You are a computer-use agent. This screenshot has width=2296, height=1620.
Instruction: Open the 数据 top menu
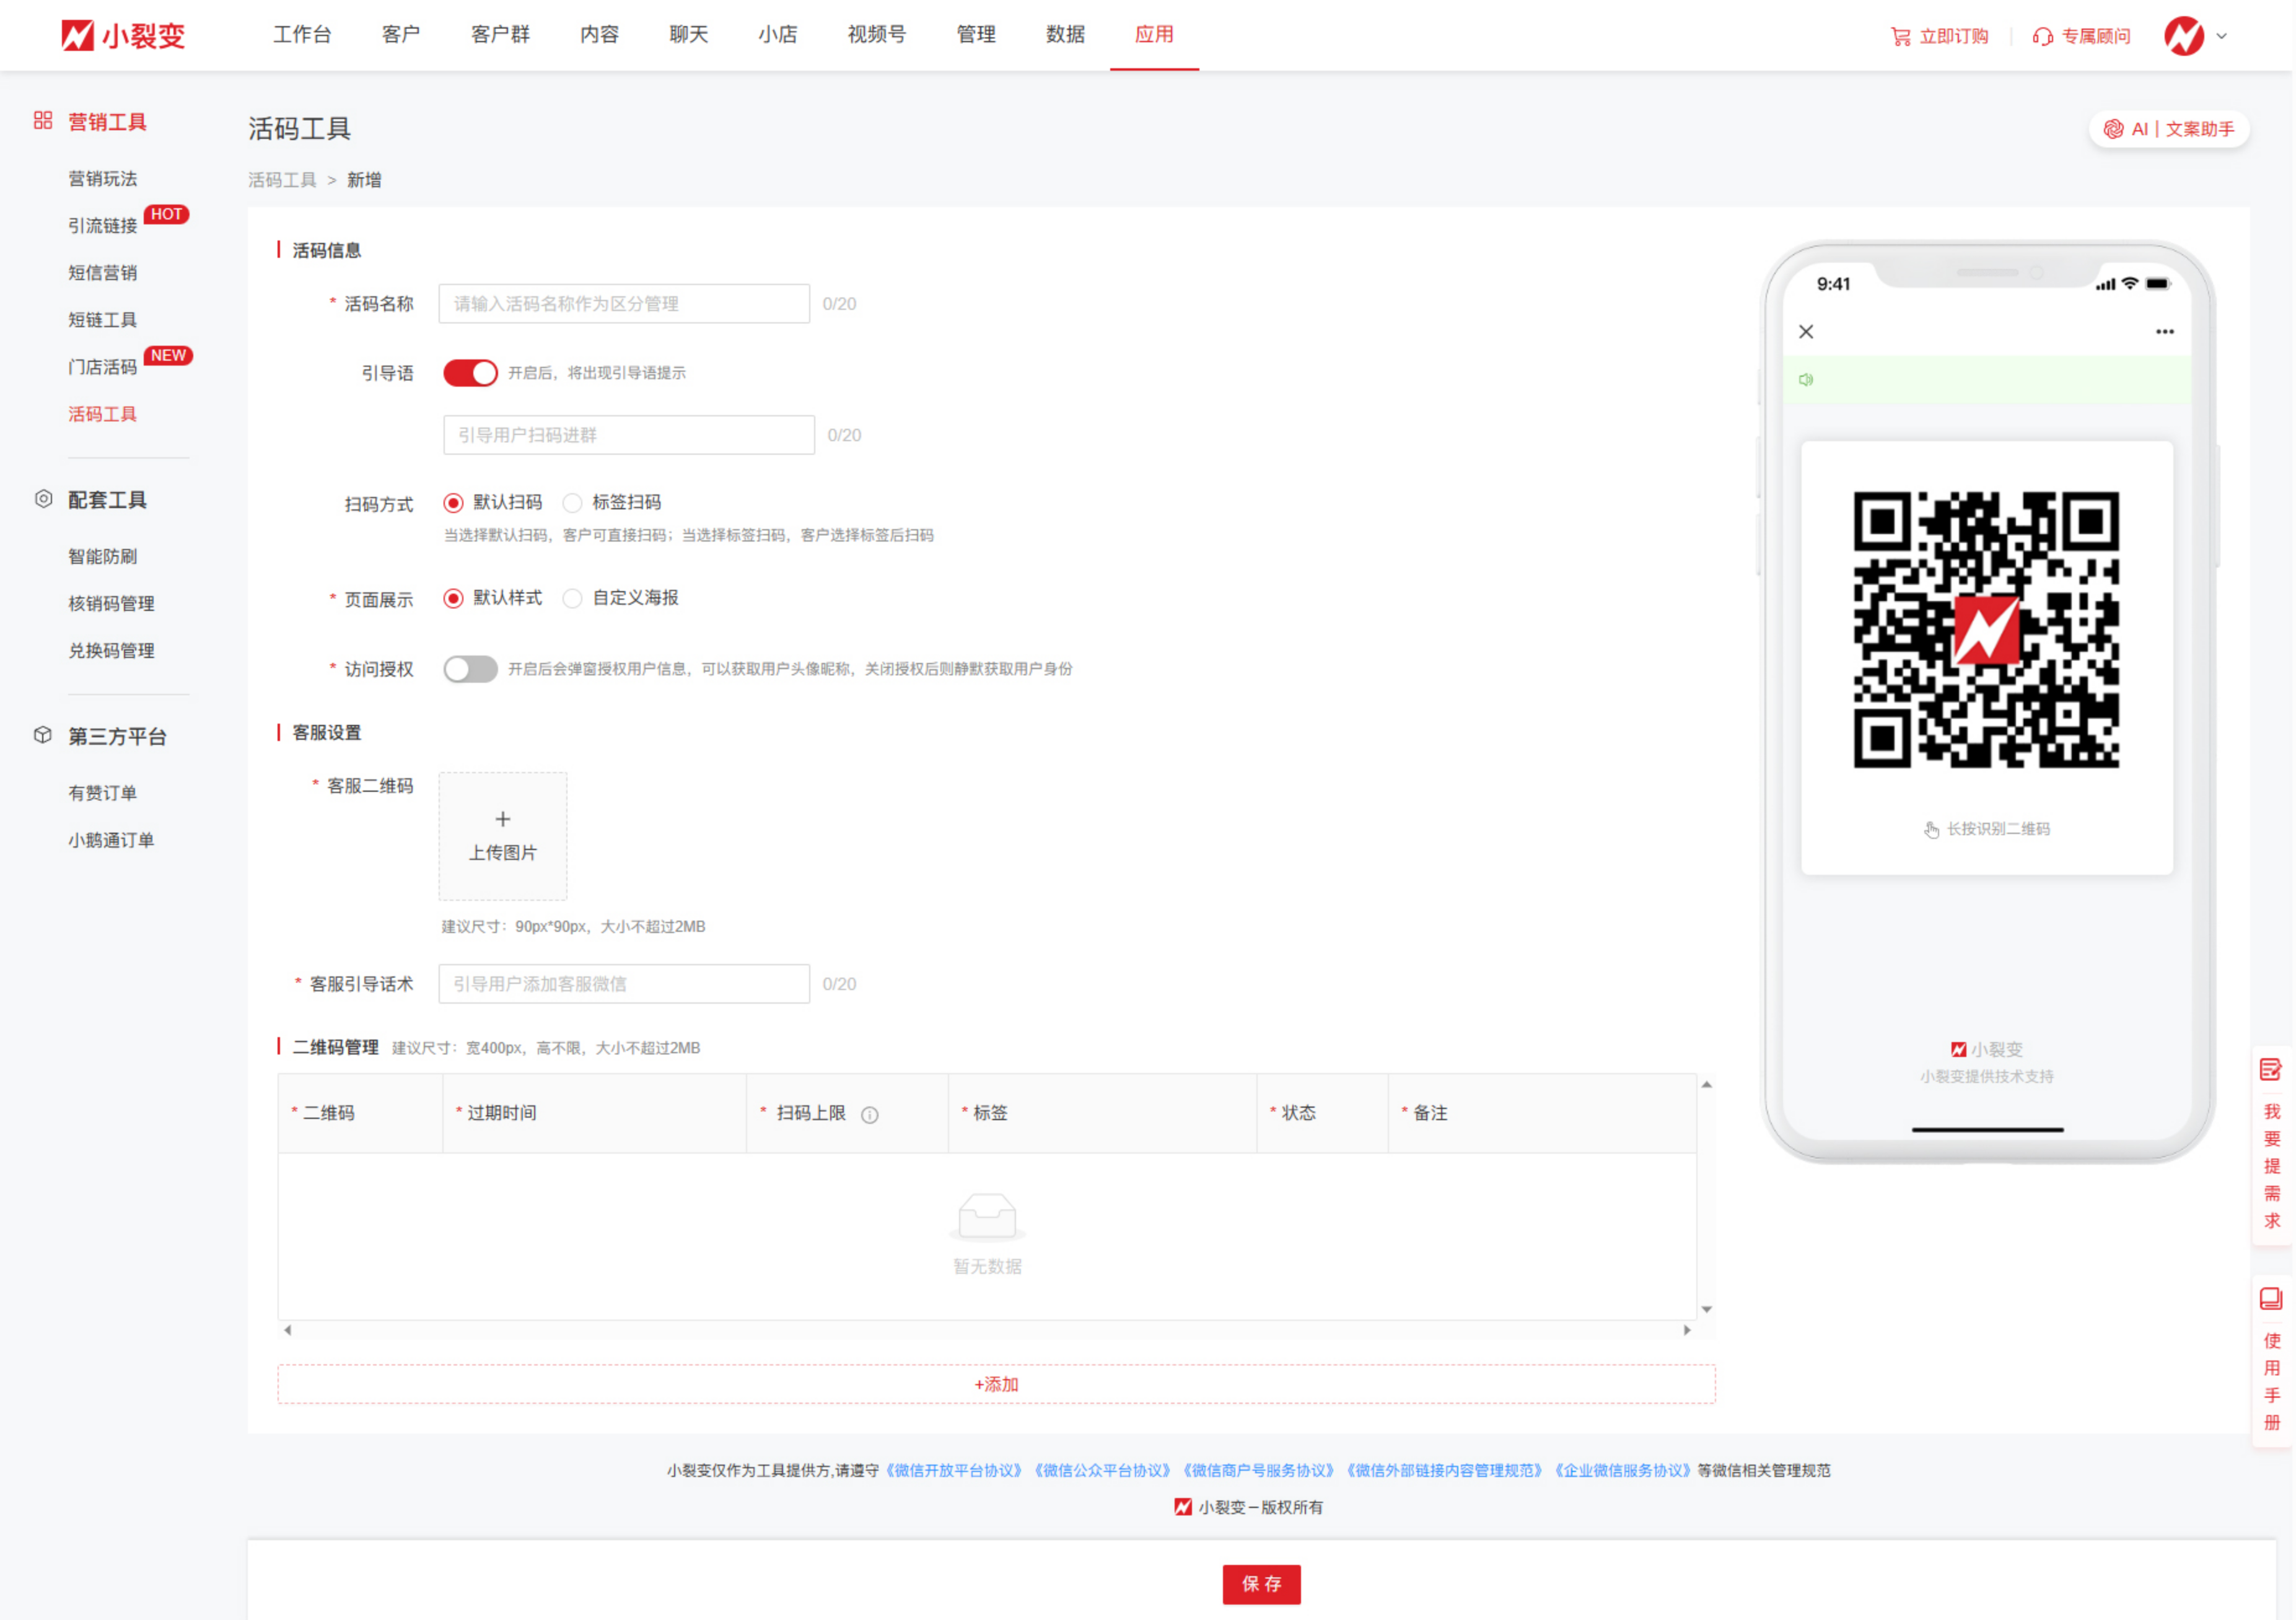1065,35
